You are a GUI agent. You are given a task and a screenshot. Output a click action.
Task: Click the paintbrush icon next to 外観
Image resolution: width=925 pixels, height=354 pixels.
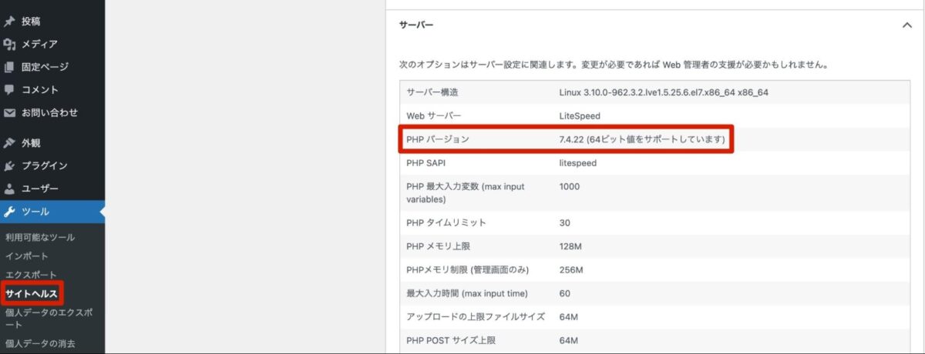point(9,143)
